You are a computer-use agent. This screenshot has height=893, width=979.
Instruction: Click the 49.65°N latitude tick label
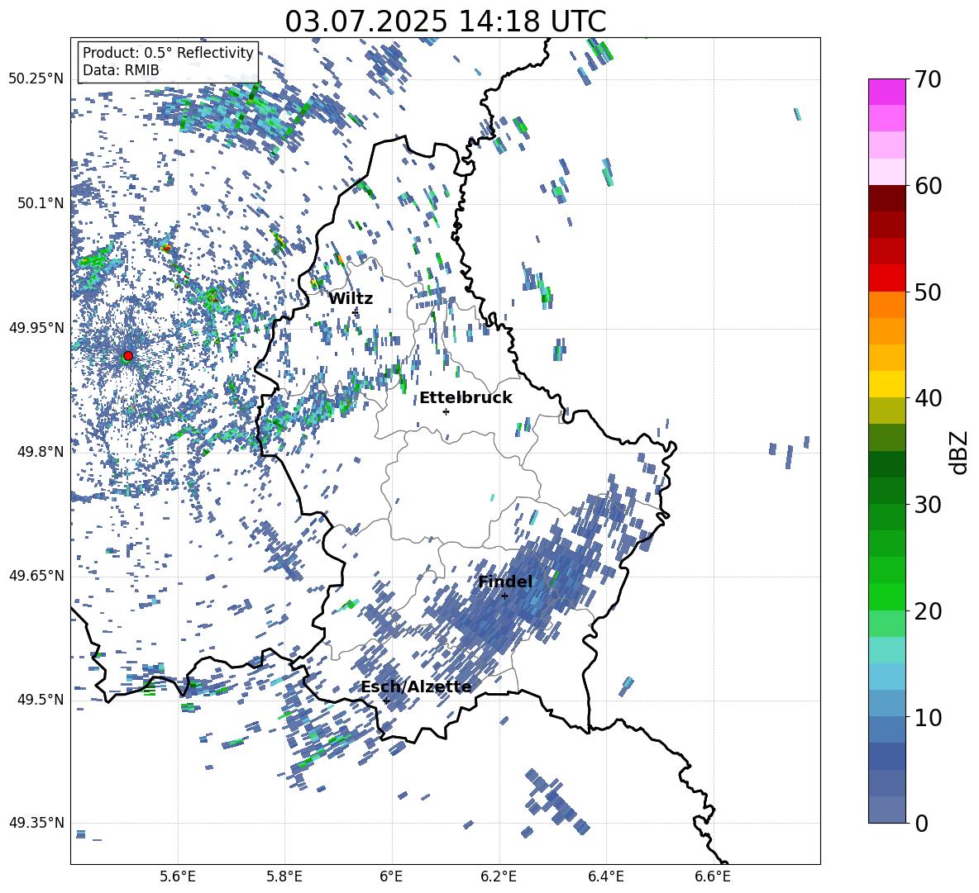click(36, 576)
